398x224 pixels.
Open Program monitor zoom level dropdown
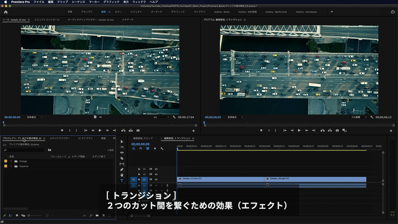pos(235,117)
